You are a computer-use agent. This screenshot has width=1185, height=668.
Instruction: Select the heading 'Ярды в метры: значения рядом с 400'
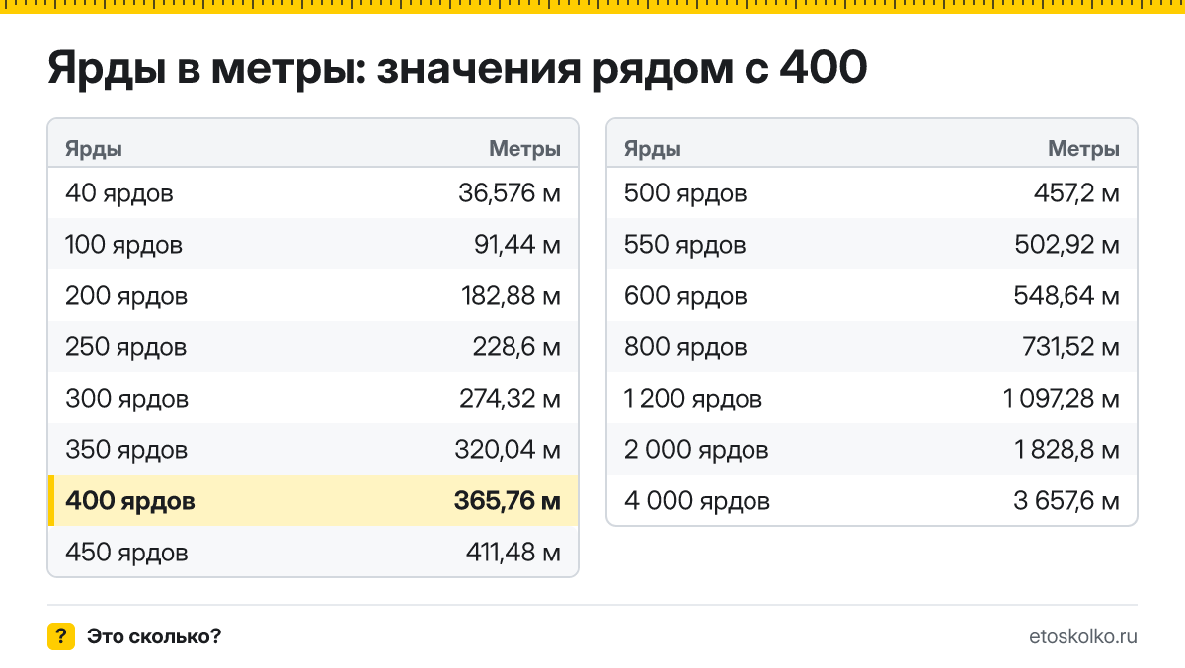[x=458, y=68]
